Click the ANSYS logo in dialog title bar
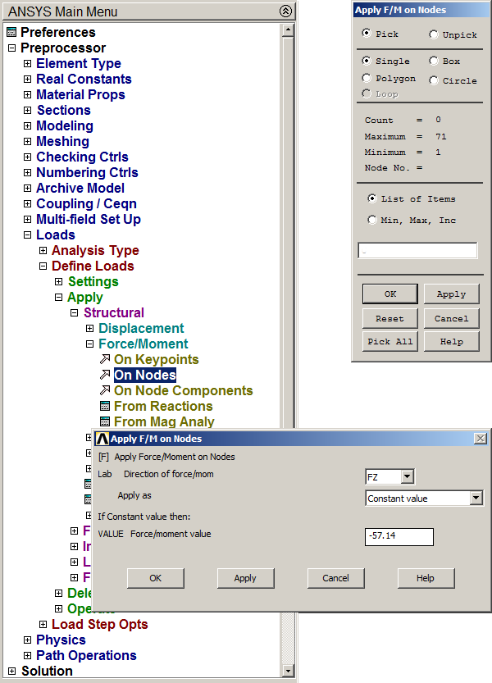 [x=102, y=439]
